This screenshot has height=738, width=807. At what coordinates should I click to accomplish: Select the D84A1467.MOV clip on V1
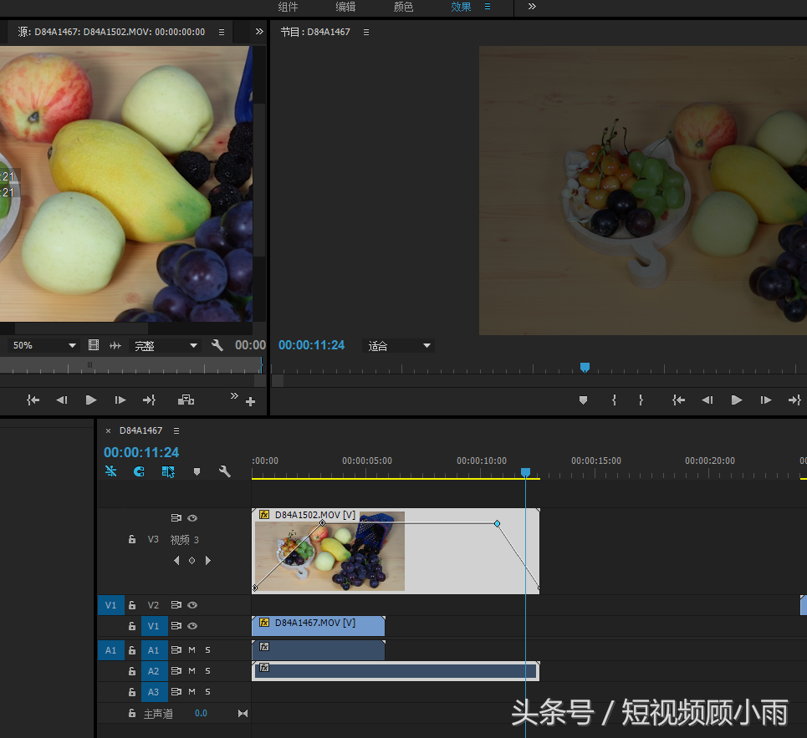(x=318, y=625)
